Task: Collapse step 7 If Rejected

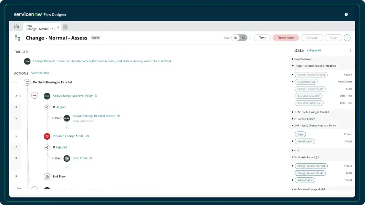Action: point(13,147)
